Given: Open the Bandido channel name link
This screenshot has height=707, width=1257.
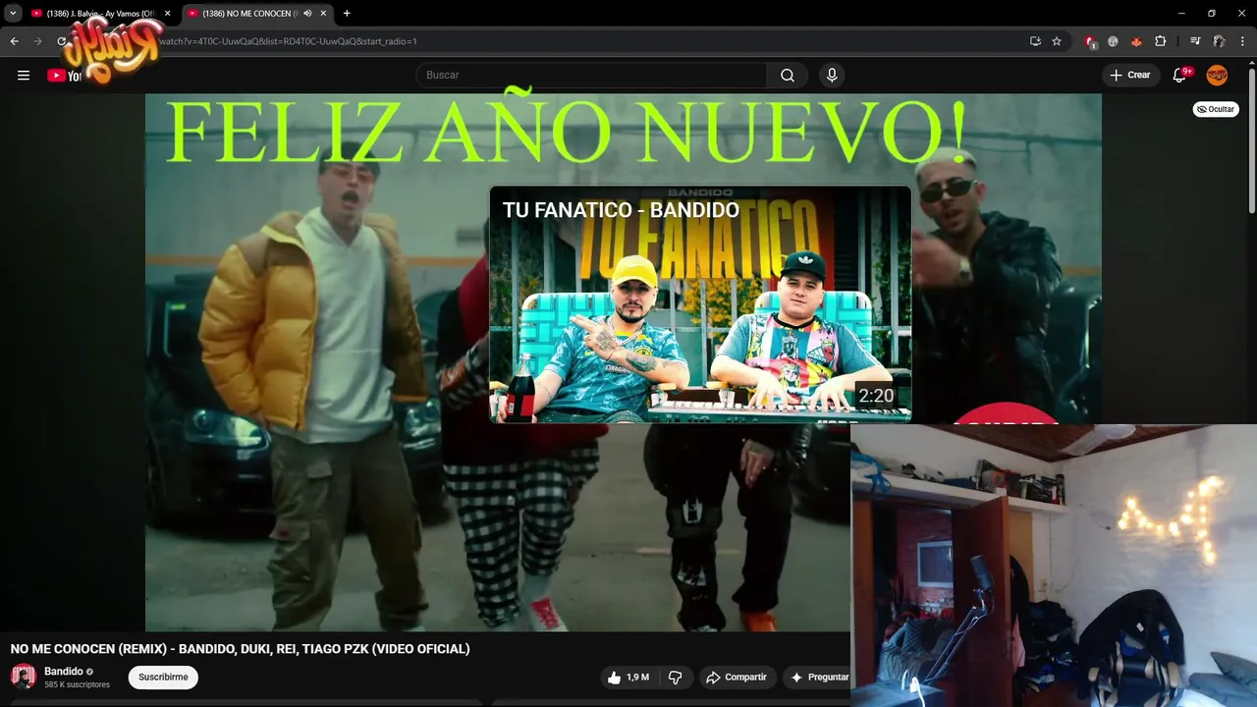Looking at the screenshot, I should click(64, 672).
